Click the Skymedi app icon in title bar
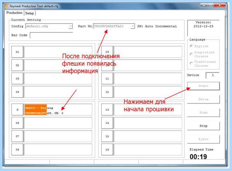 point(7,6)
